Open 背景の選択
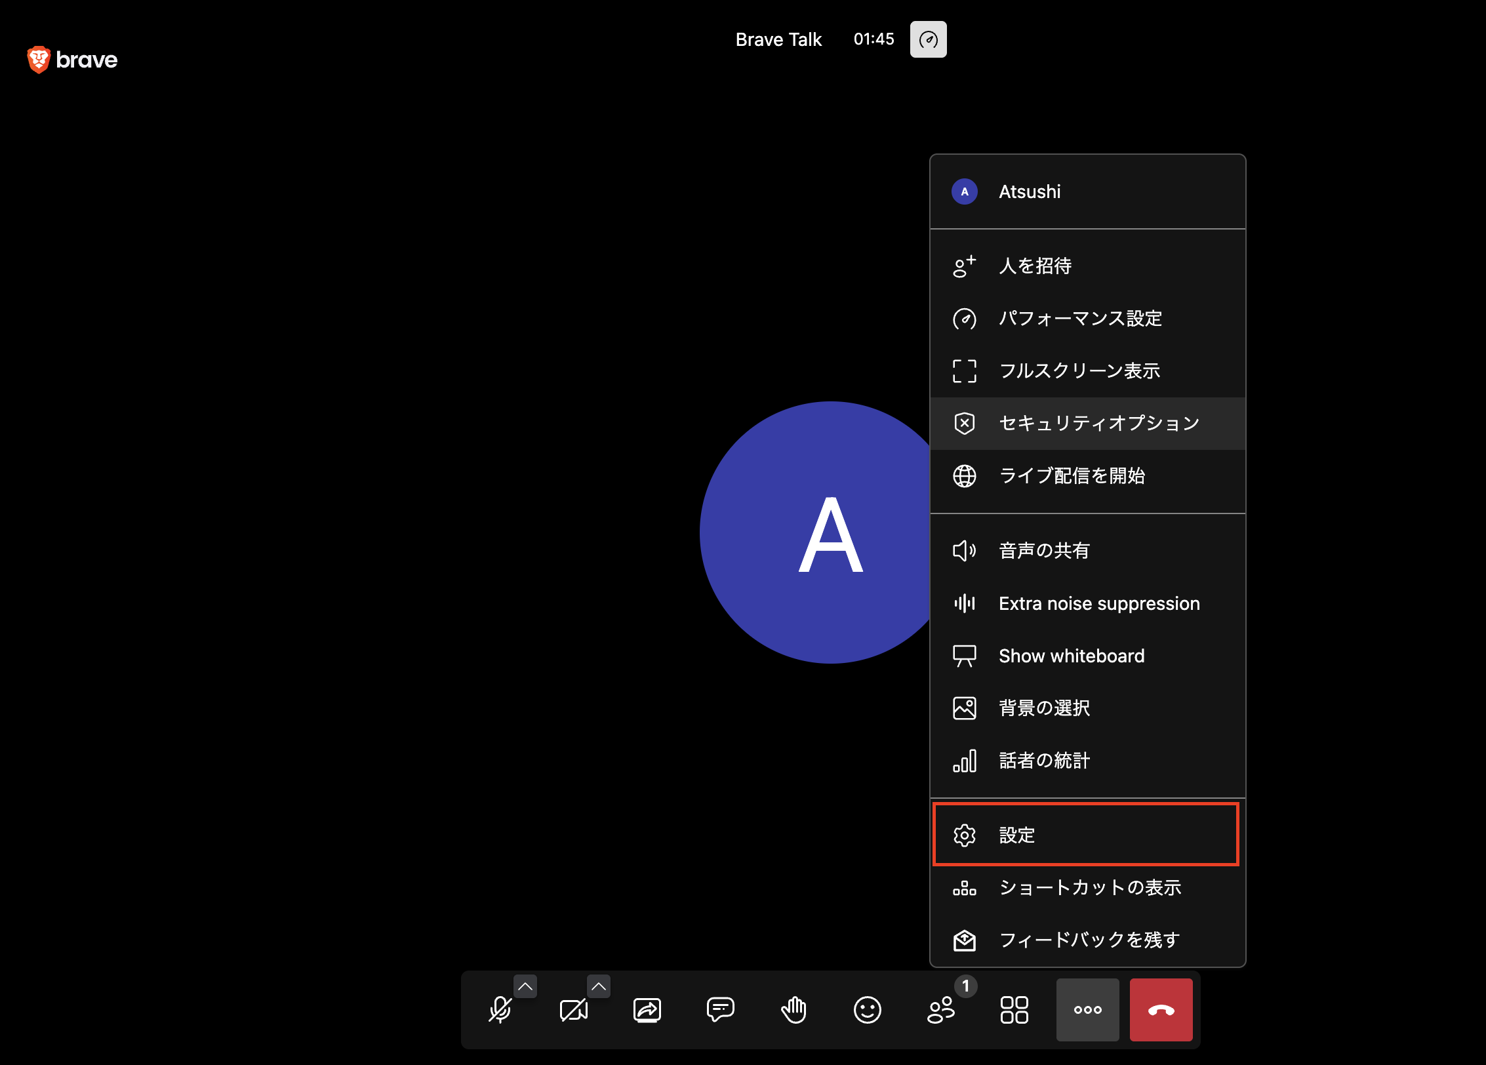Image resolution: width=1486 pixels, height=1065 pixels. click(1088, 708)
